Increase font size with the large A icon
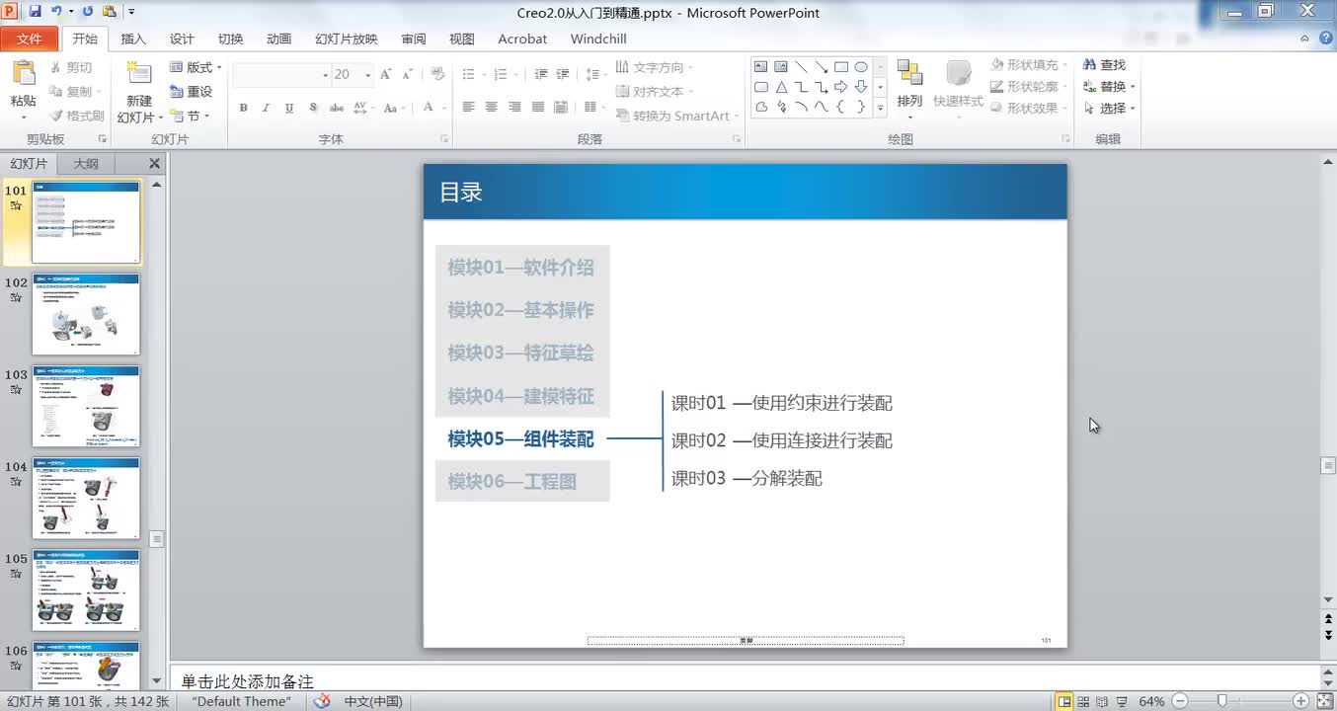The width and height of the screenshot is (1337, 711). 386,75
